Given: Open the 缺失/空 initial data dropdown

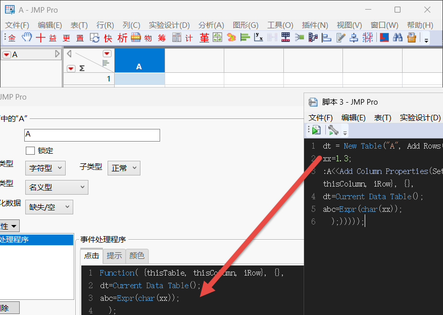Looking at the screenshot, I should [x=49, y=207].
